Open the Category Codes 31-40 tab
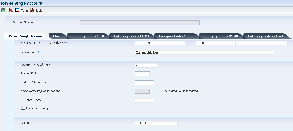 click(221, 36)
